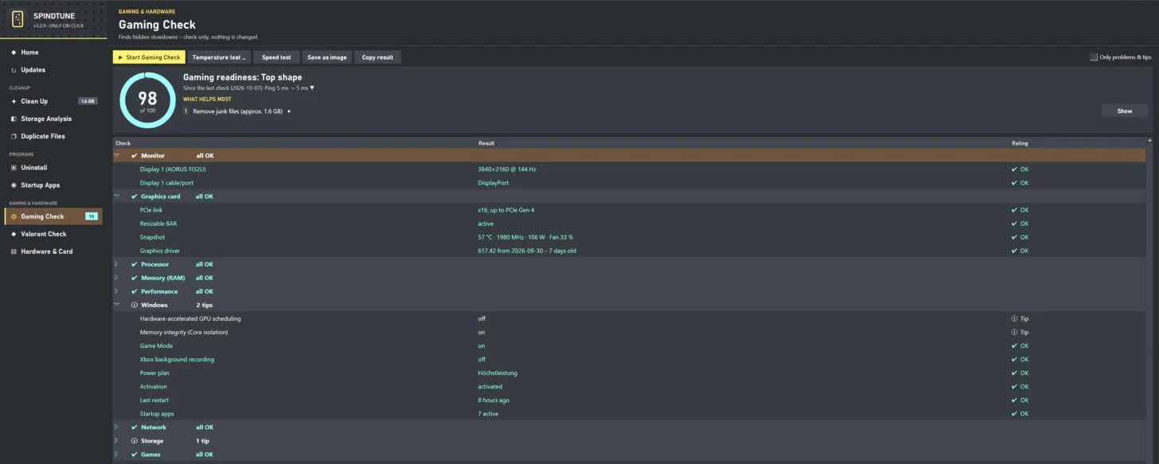Click the green checkmark beside Games
Screen dimensions: 1159x464
click(x=134, y=454)
